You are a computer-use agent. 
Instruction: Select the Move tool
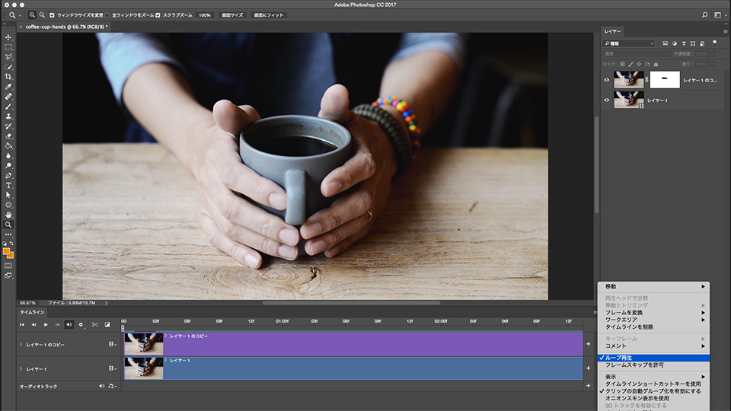[x=8, y=37]
